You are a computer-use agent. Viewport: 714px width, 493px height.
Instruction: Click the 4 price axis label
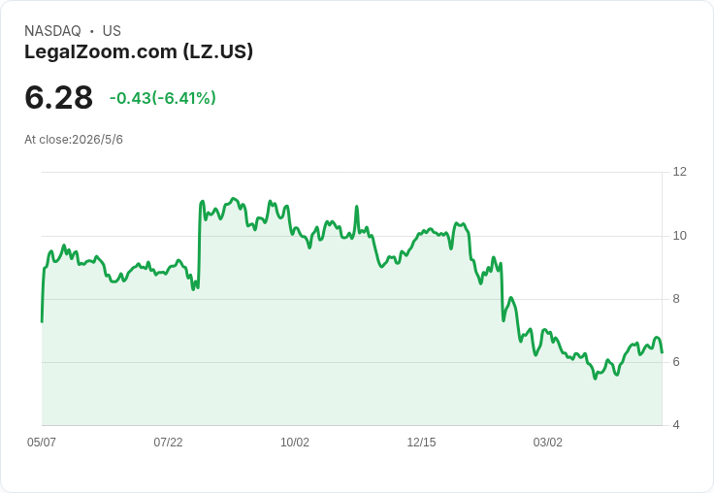(676, 425)
